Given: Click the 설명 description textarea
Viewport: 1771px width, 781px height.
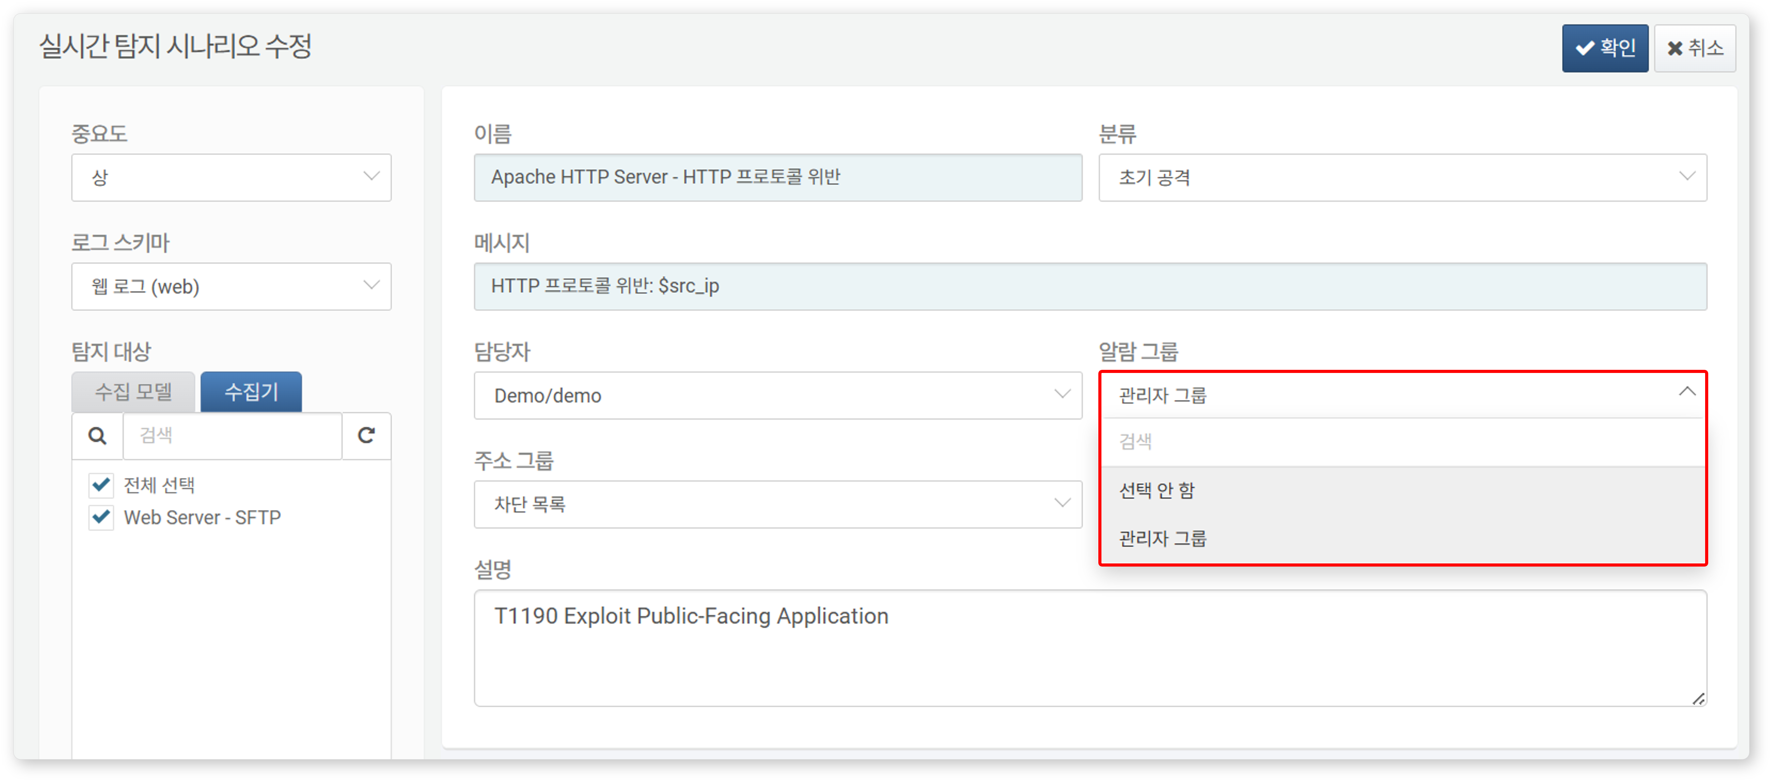Looking at the screenshot, I should click(1090, 648).
